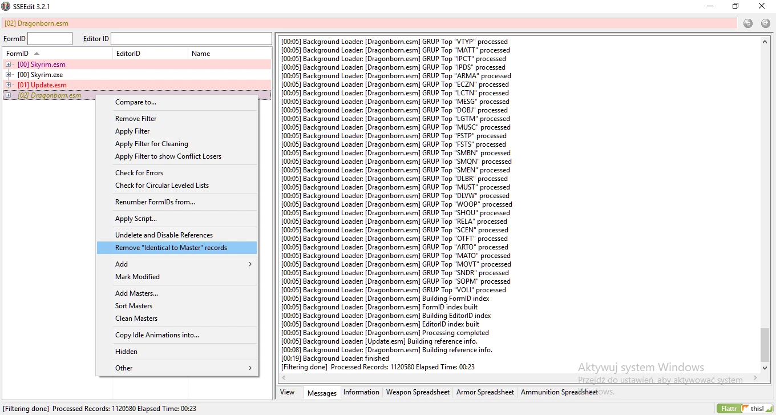Sort by the FormID column header
The height and width of the screenshot is (415, 776).
point(57,54)
